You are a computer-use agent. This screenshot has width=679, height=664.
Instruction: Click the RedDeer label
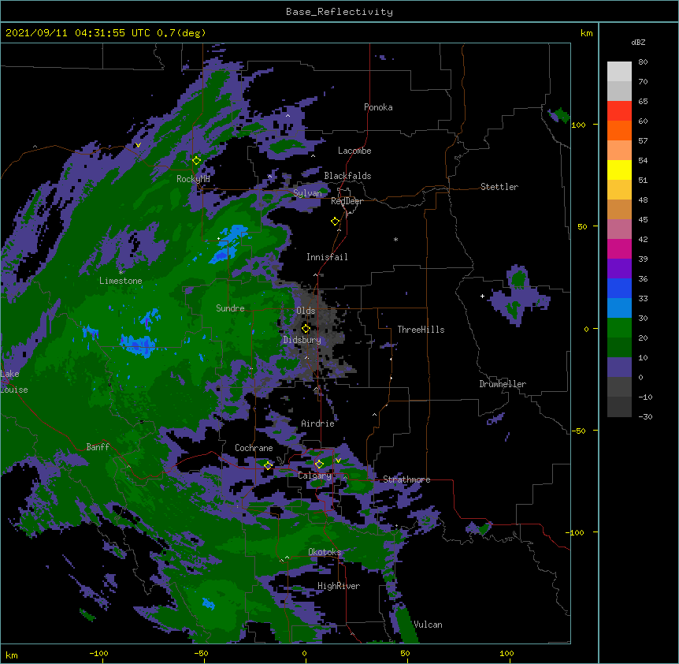[x=347, y=201]
